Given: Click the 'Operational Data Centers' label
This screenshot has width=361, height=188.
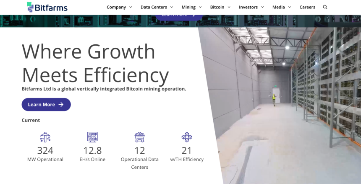Looking at the screenshot, I should [x=139, y=163].
